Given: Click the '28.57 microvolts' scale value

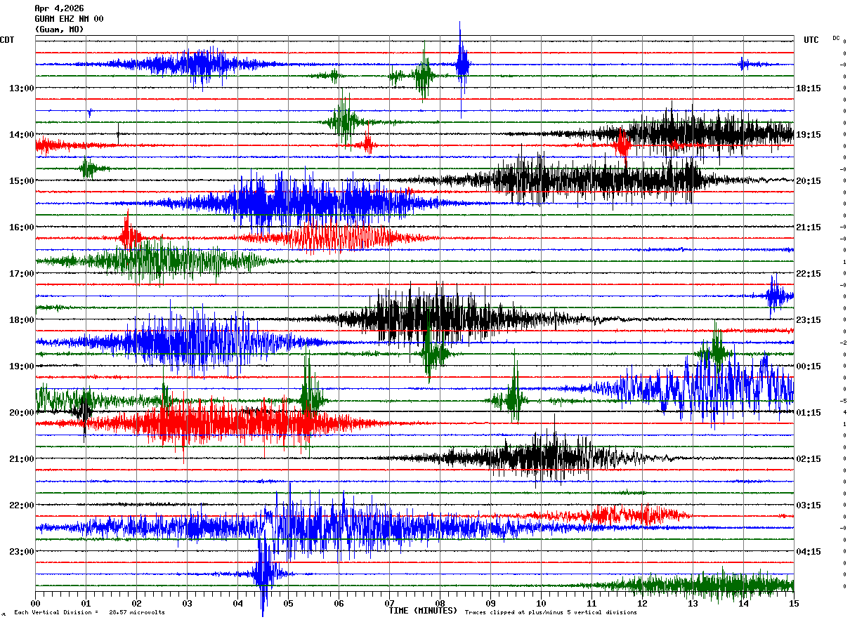Looking at the screenshot, I should (x=137, y=612).
